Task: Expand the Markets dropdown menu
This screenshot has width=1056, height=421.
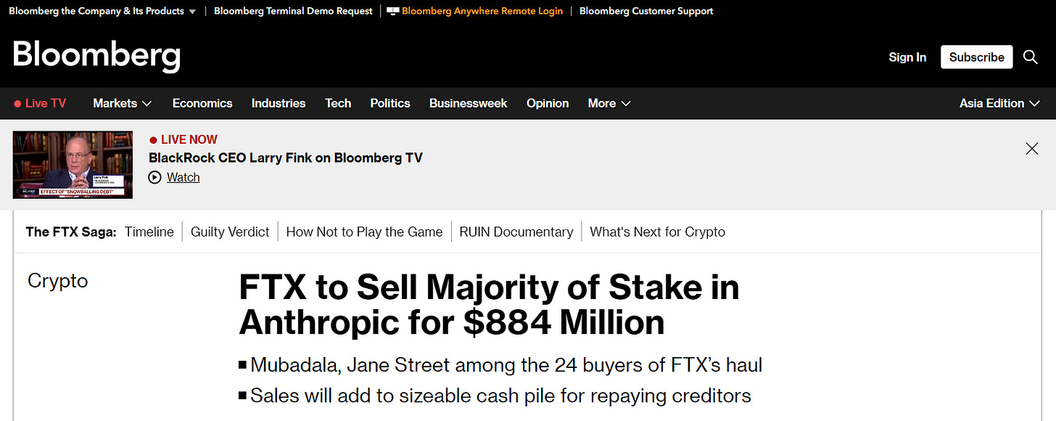Action: 122,103
